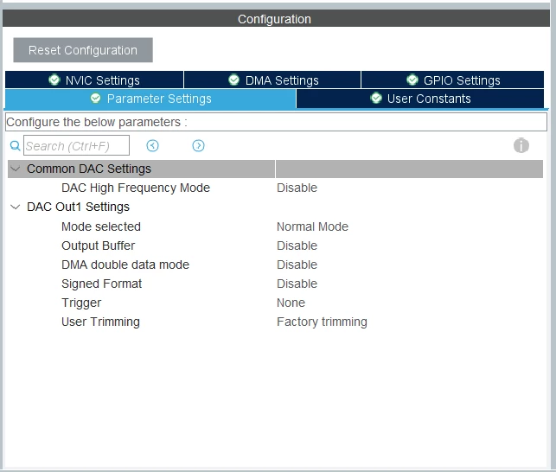This screenshot has height=472, width=556.
Task: Open Mode selected Normal Mode value
Action: 312,226
